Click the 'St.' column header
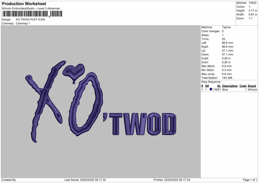 click(x=219, y=86)
